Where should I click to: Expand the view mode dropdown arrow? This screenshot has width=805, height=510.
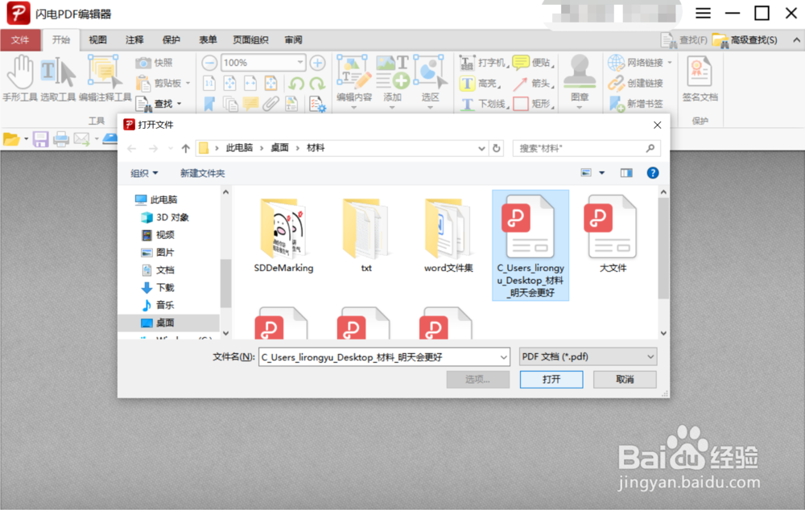pos(602,173)
